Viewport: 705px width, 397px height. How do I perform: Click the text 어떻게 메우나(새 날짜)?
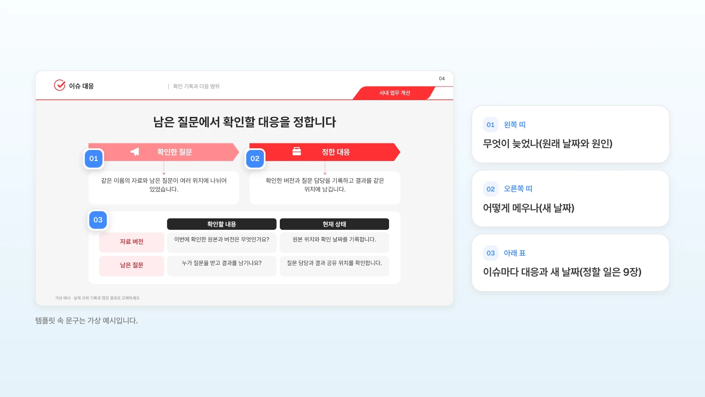[x=529, y=208]
